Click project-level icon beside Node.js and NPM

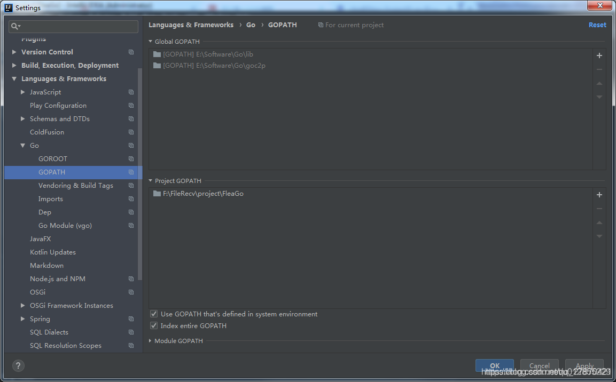click(x=131, y=279)
